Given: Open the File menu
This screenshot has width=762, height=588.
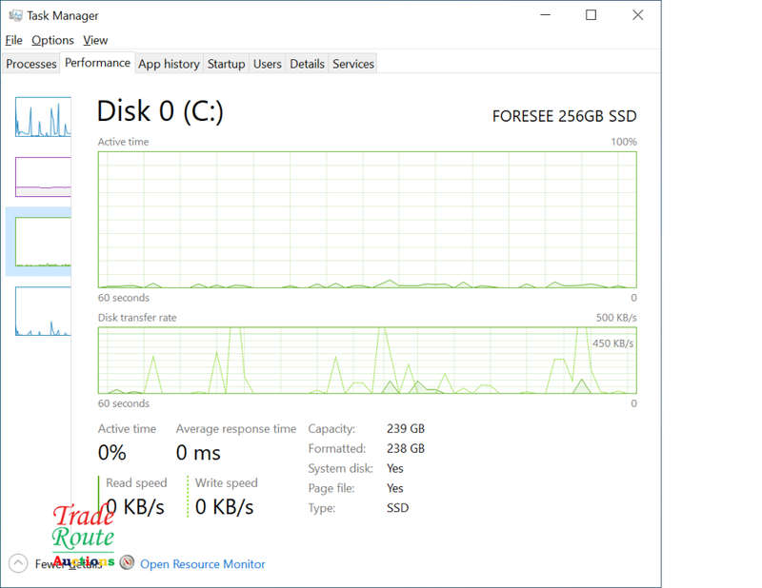Looking at the screenshot, I should point(13,40).
